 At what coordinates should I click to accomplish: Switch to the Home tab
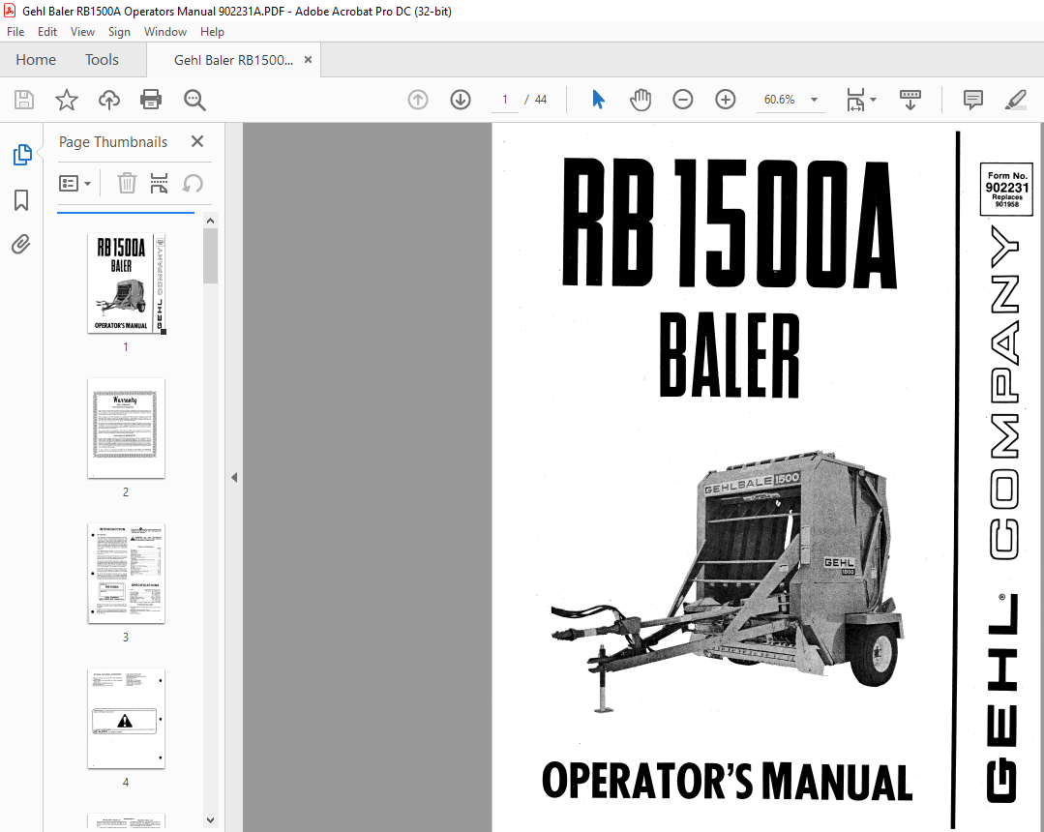(x=36, y=59)
